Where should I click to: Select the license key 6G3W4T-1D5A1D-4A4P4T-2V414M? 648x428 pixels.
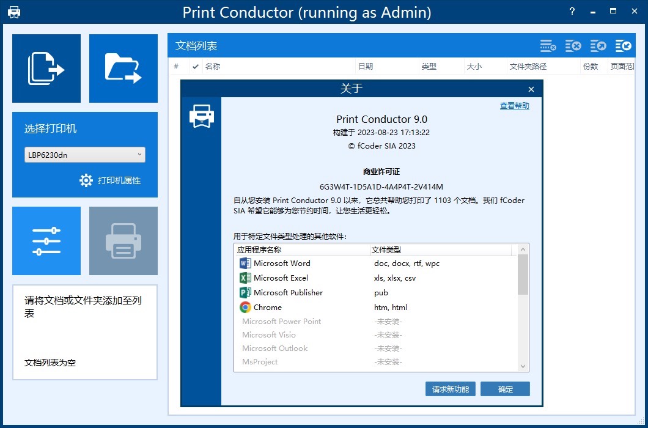tap(381, 187)
